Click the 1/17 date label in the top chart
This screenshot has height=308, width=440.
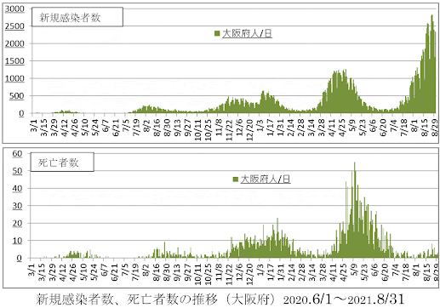pos(271,128)
